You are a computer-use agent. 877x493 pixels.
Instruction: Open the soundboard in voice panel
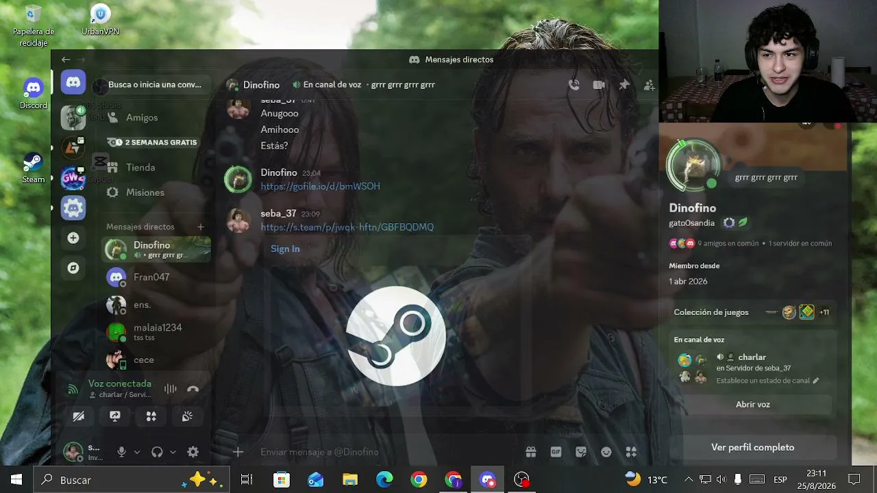(x=187, y=416)
